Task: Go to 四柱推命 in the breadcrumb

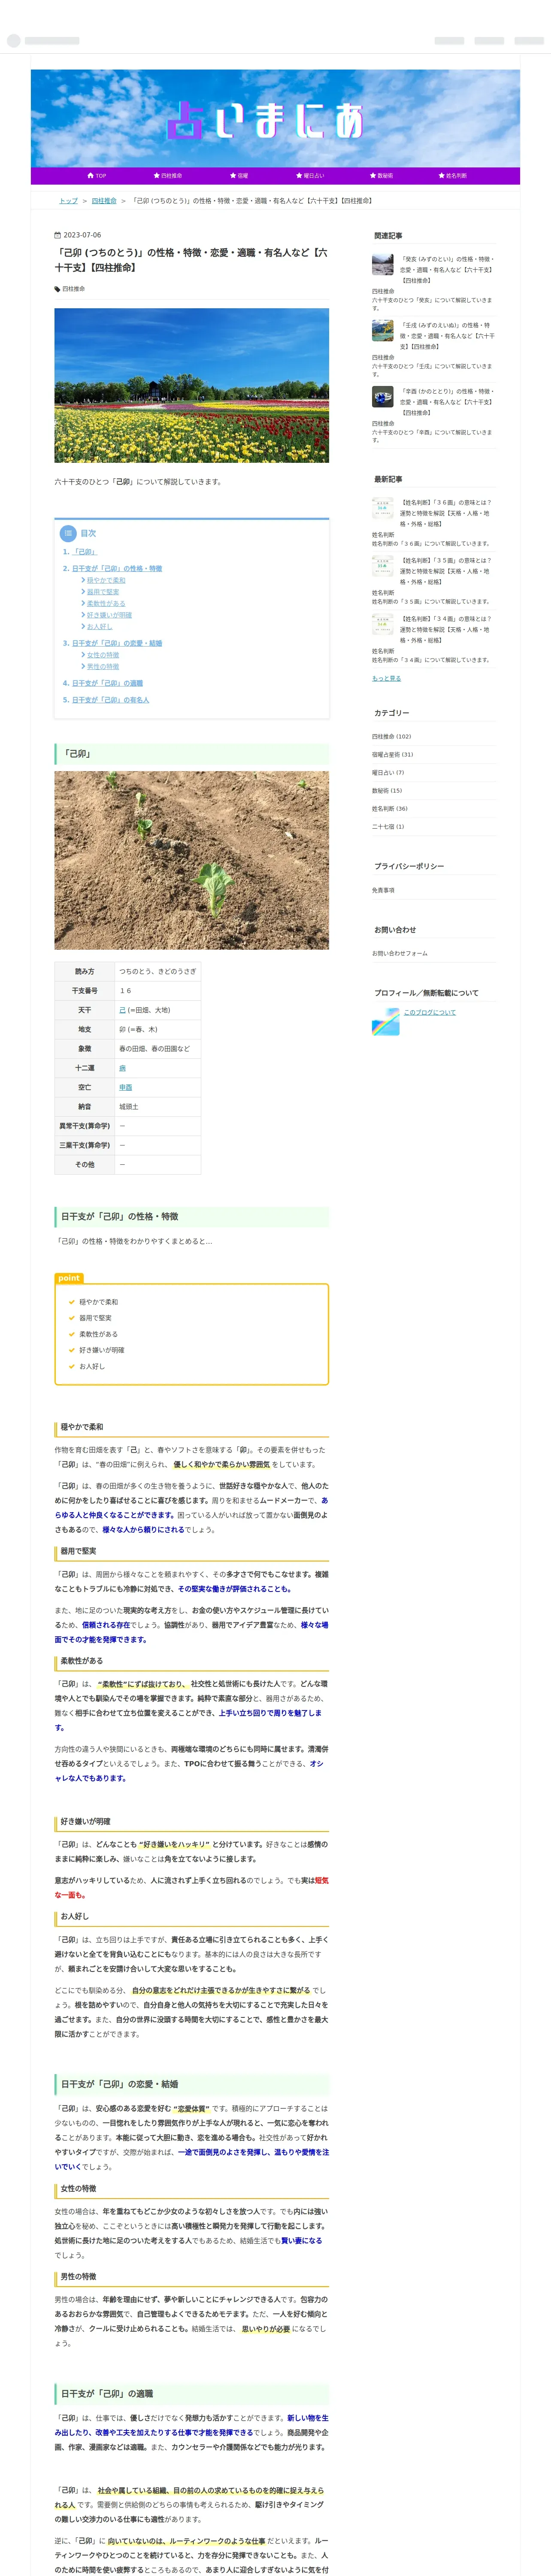Action: [104, 201]
